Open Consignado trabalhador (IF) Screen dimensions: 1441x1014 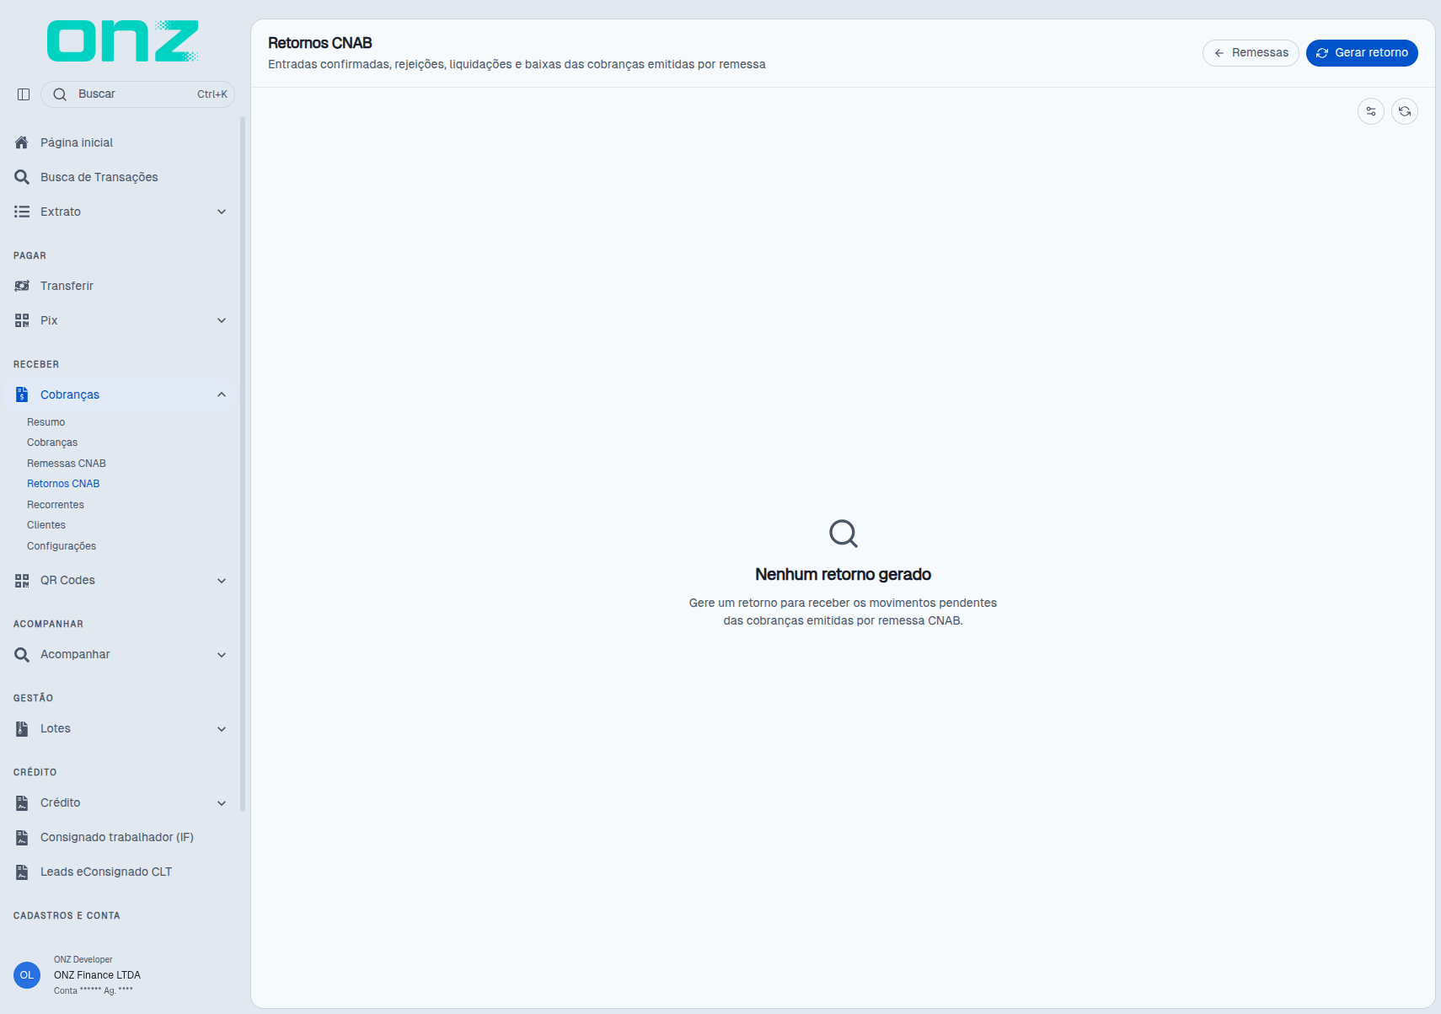pyautogui.click(x=117, y=837)
